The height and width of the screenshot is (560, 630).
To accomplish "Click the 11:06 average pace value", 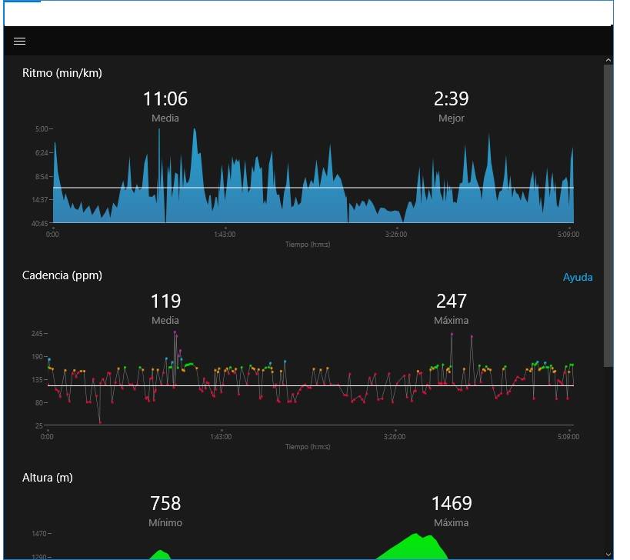I will 165,99.
